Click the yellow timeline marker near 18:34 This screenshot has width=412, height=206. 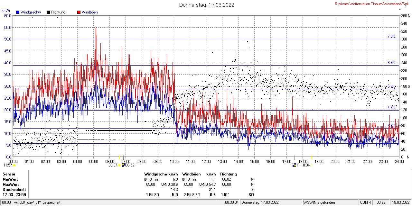(x=312, y=157)
